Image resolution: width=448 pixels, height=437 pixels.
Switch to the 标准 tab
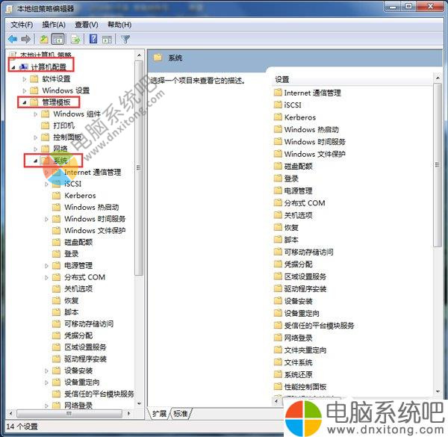[x=181, y=413]
